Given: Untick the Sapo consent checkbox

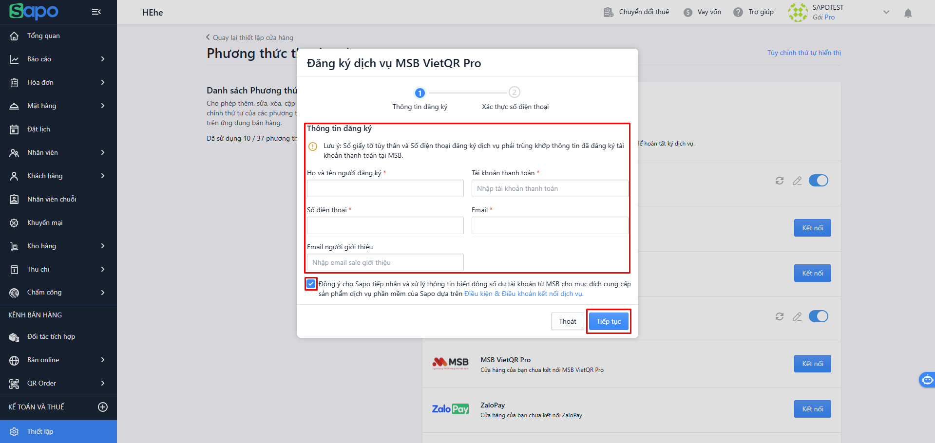Looking at the screenshot, I should (311, 284).
